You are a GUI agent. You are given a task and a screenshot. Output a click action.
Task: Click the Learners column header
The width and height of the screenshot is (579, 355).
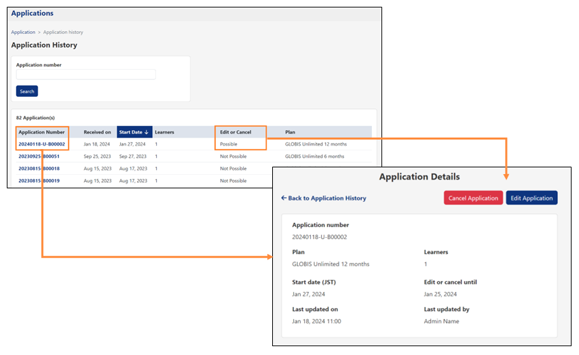pos(164,132)
